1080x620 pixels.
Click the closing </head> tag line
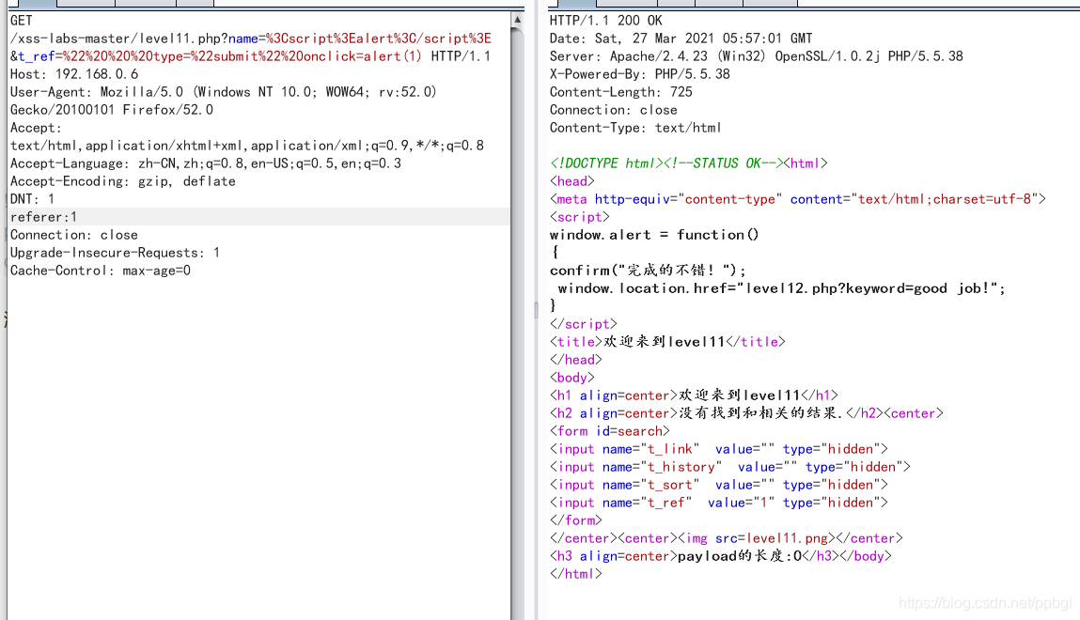[x=576, y=361]
